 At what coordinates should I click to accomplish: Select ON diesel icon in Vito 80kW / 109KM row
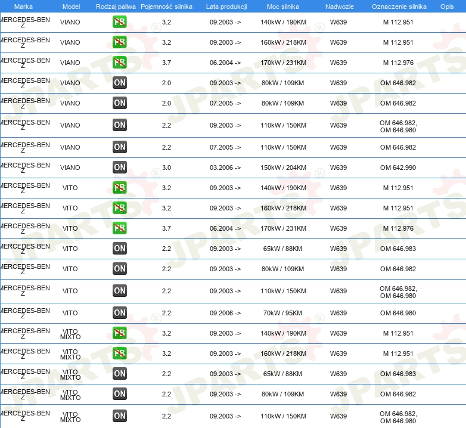(x=119, y=268)
